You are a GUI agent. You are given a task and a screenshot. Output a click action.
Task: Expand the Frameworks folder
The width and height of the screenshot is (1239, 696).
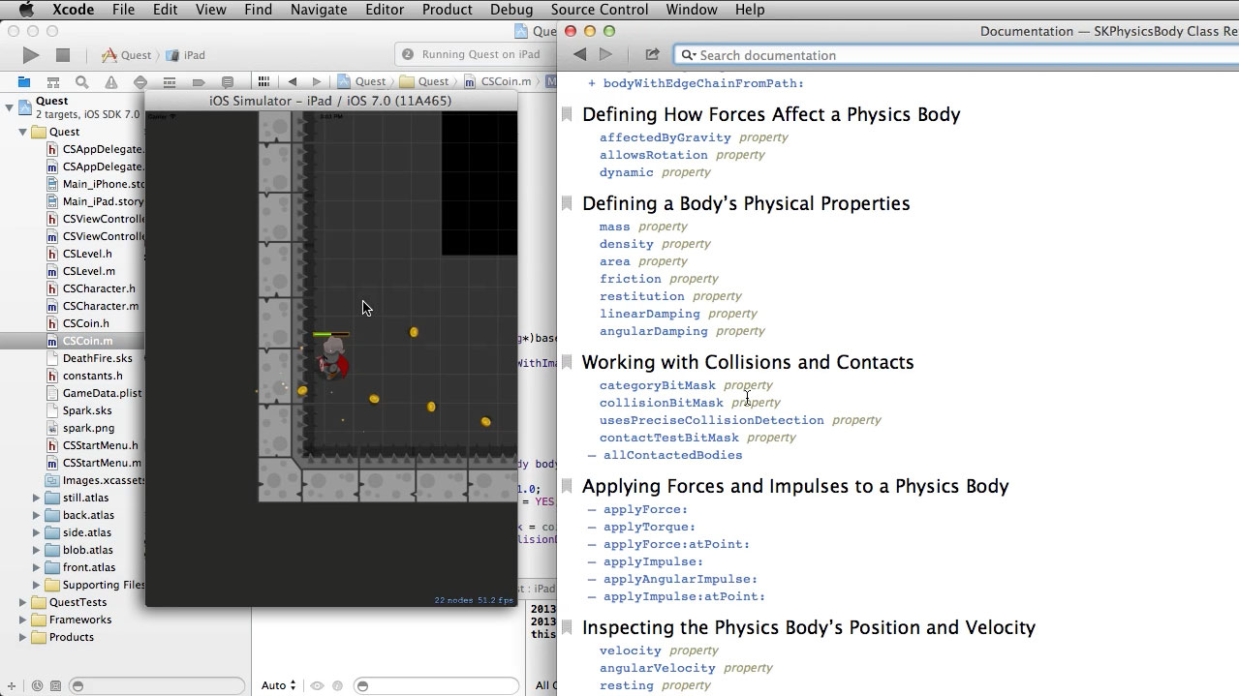23,620
